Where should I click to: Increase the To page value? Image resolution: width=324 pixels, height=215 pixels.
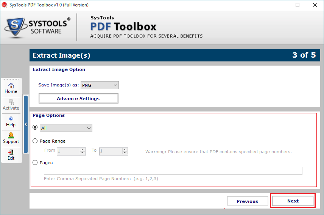125,149
